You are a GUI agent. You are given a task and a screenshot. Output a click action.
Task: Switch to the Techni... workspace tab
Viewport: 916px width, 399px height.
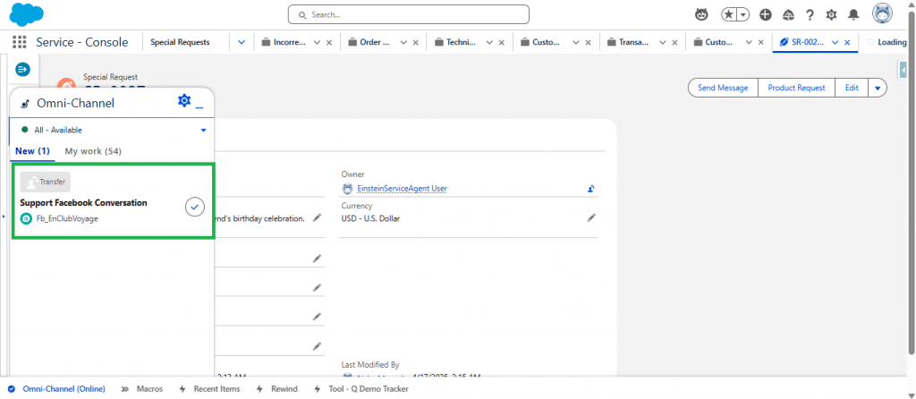[x=459, y=42]
